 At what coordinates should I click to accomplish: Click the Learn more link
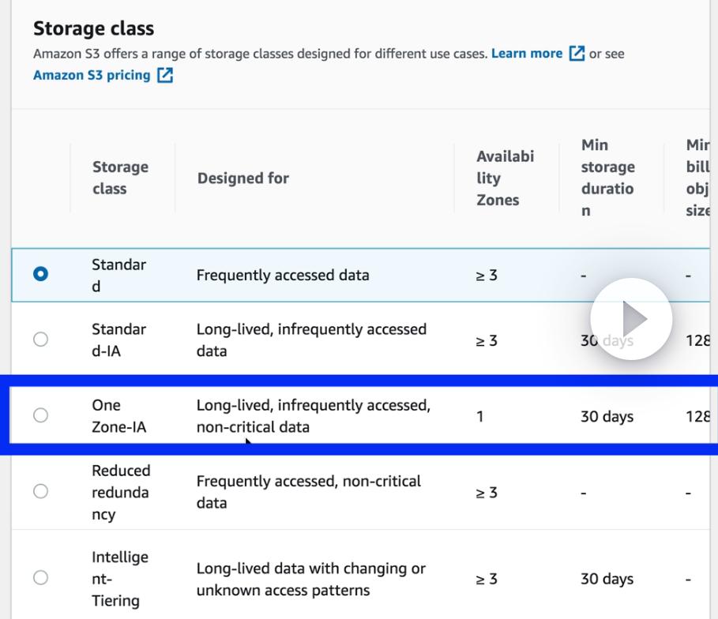click(526, 54)
